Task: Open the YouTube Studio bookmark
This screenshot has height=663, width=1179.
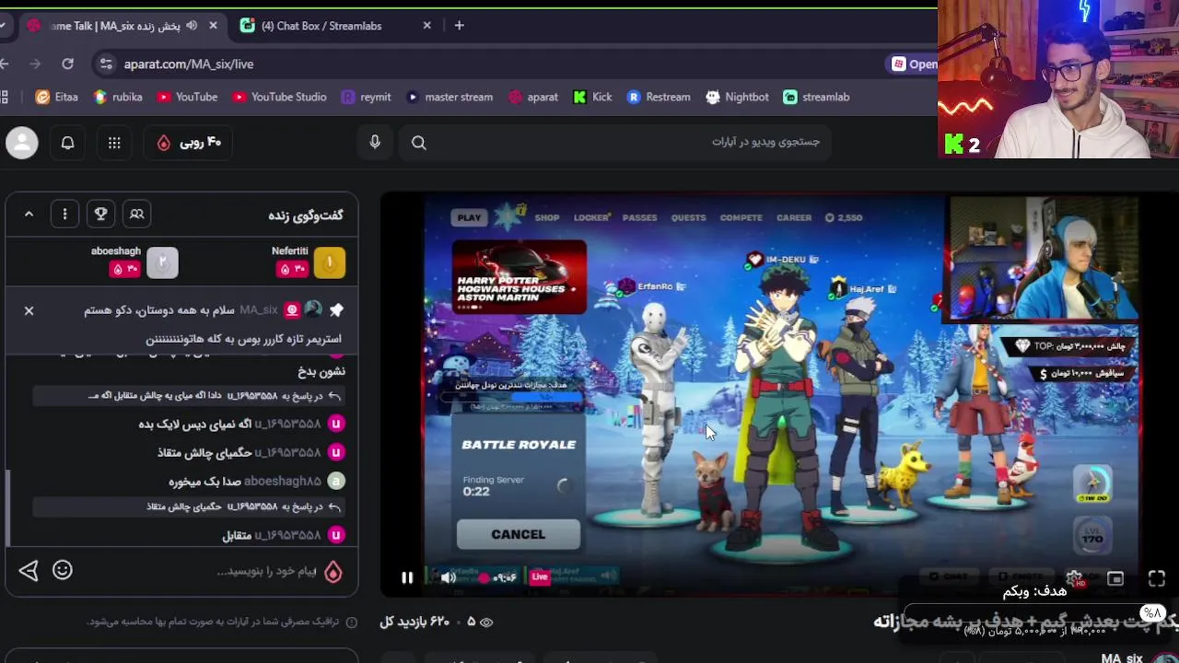Action: [279, 97]
